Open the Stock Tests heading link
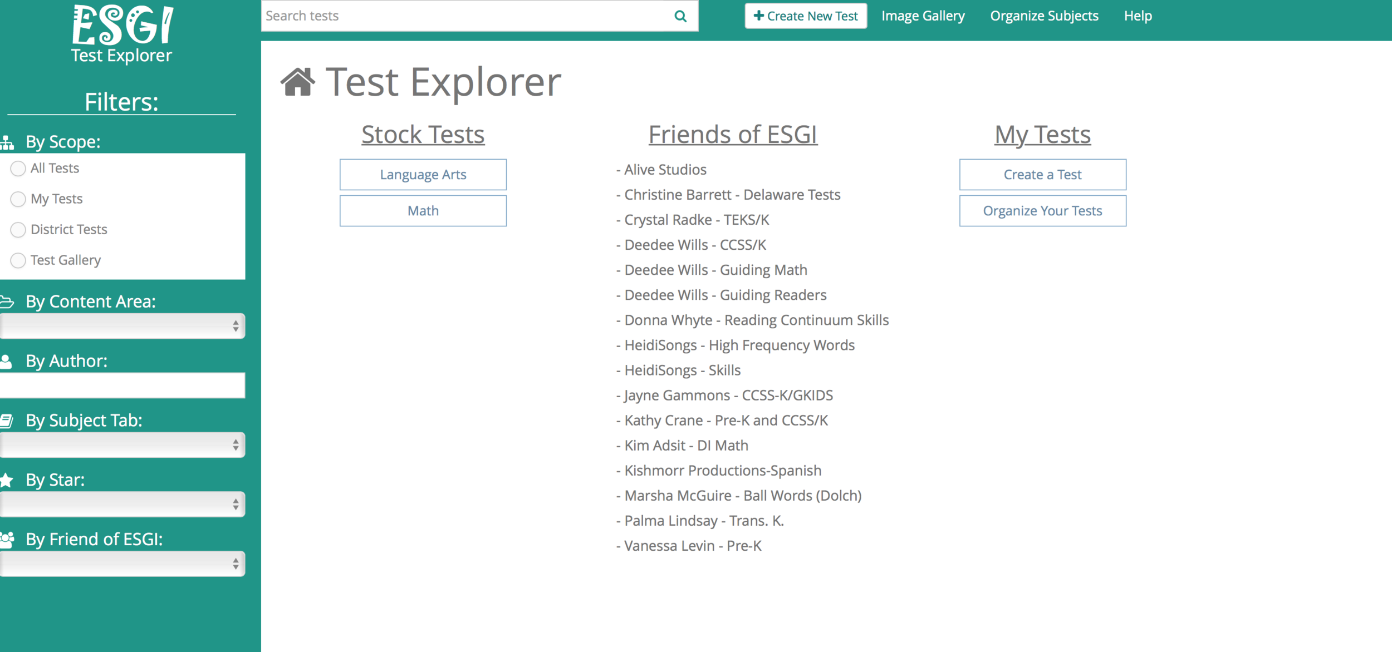1392x652 pixels. tap(423, 135)
